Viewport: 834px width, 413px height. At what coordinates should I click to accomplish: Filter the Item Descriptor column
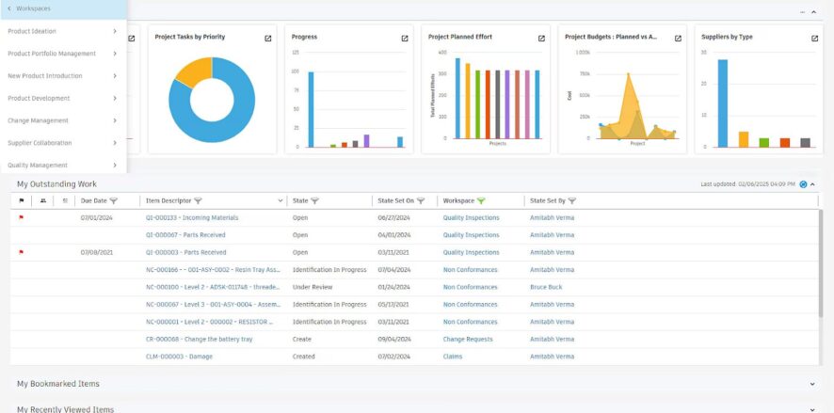pos(198,201)
